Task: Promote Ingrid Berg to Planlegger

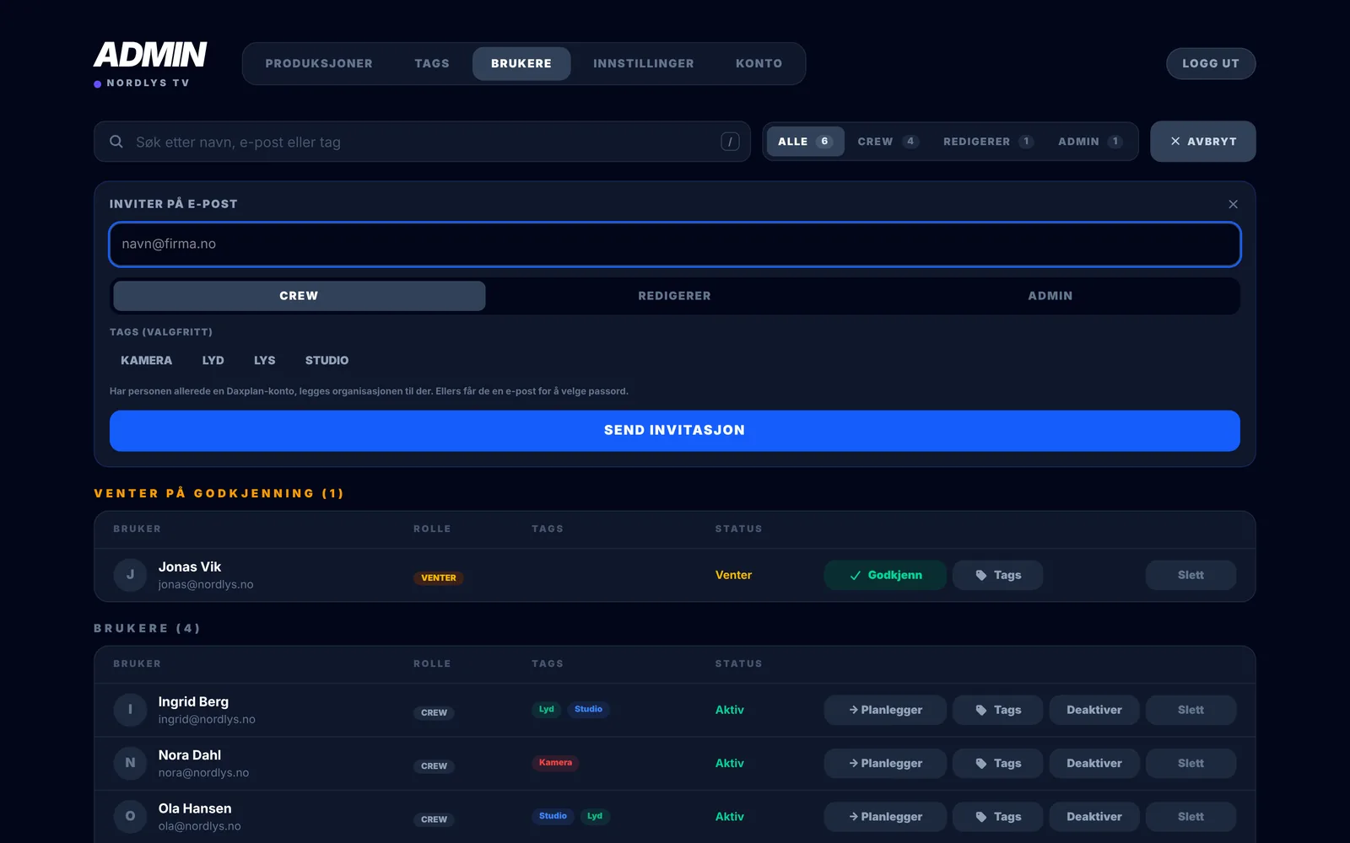Action: 885,710
